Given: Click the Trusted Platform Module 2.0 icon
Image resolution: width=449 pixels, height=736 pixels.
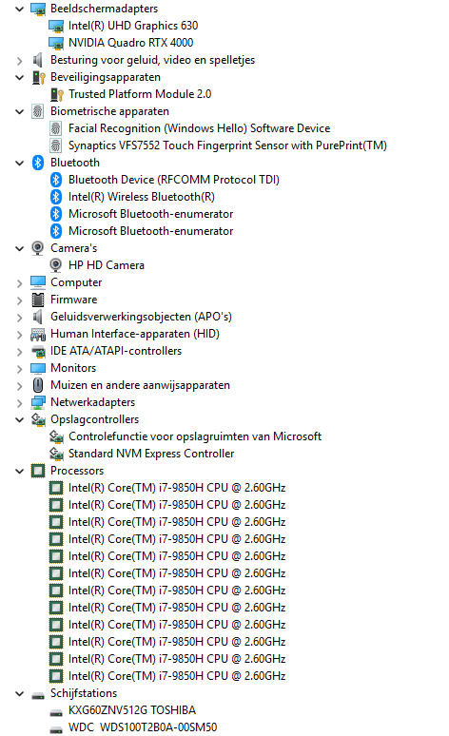Looking at the screenshot, I should (x=57, y=94).
